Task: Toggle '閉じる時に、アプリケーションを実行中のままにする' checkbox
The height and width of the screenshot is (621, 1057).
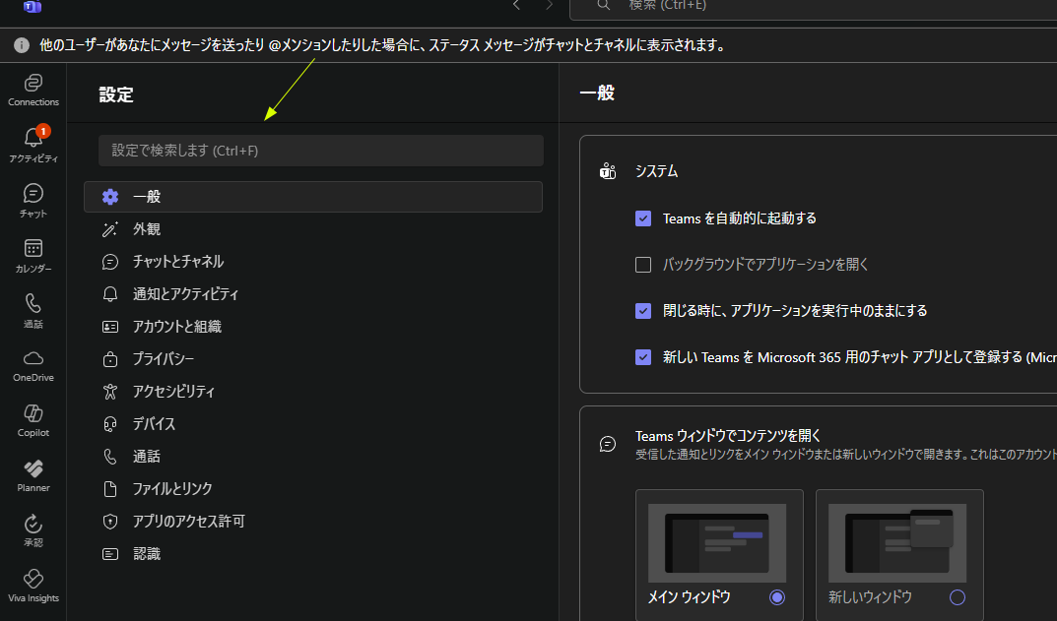Action: (643, 311)
